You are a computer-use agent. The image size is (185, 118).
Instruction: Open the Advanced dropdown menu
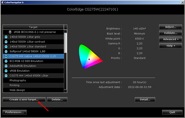pyautogui.click(x=170, y=39)
